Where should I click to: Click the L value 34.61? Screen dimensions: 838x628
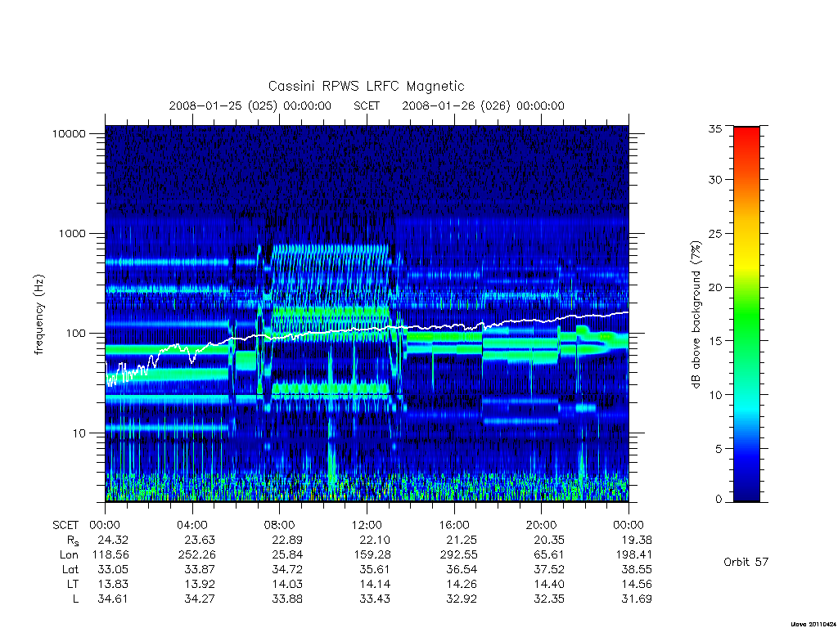click(113, 599)
